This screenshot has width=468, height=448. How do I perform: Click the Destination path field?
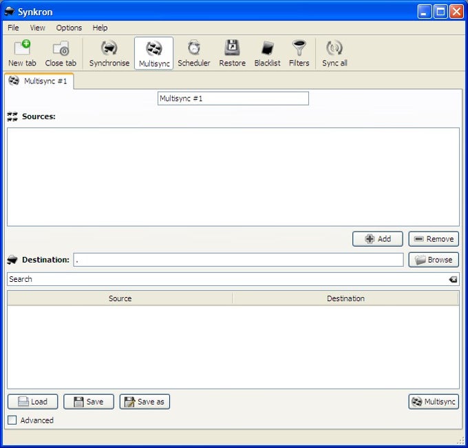239,260
